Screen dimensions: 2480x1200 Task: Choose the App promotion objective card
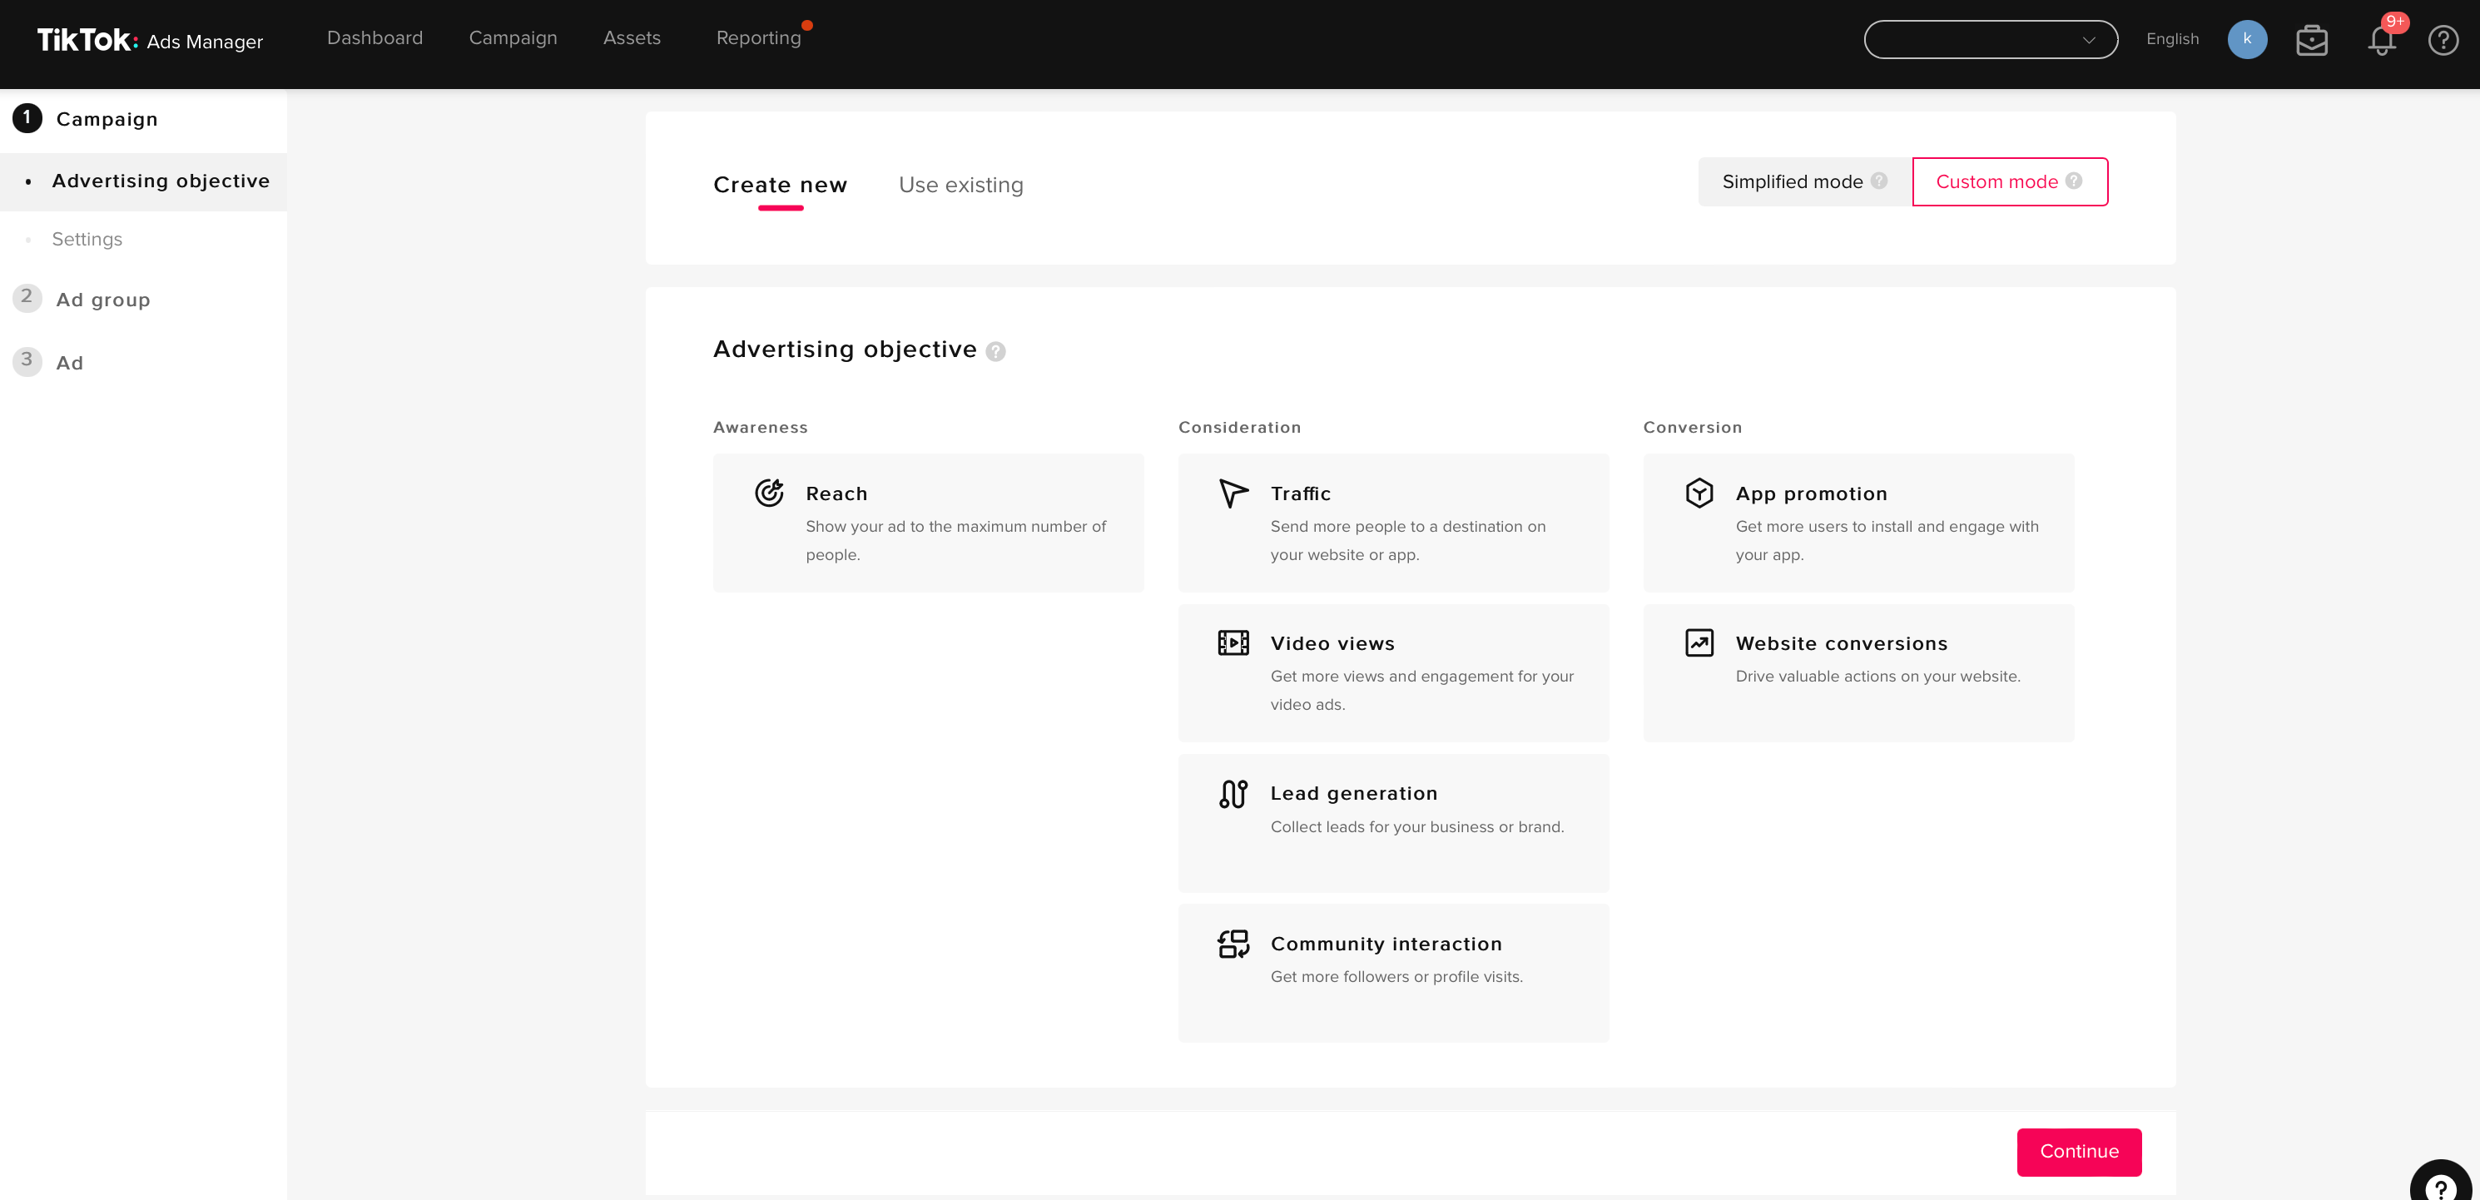pos(1858,523)
